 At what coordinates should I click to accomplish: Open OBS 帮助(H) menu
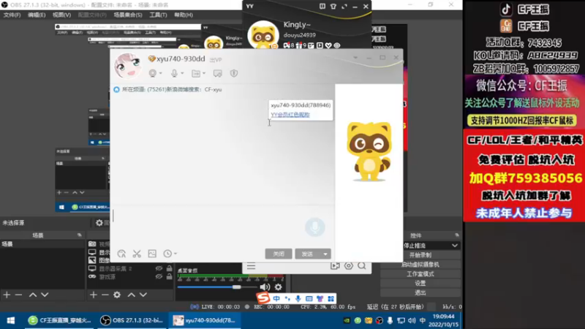click(x=184, y=15)
